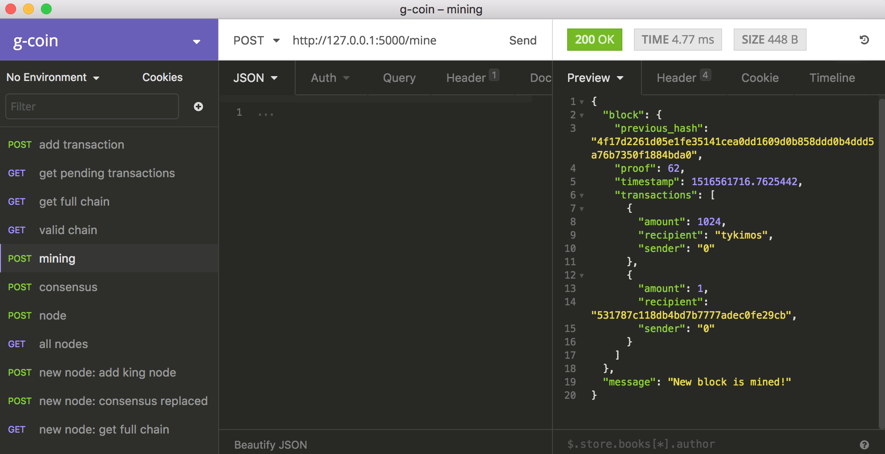Screen dimensions: 885x454
Task: Click the help question mark icon
Action: [864, 445]
